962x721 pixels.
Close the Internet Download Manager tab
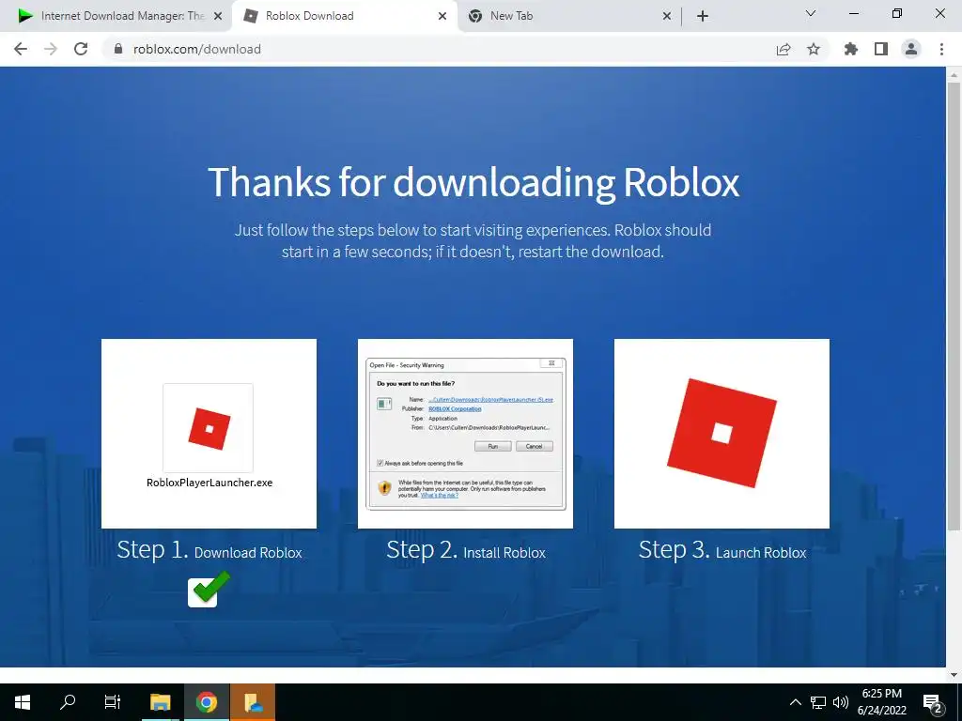tap(218, 17)
